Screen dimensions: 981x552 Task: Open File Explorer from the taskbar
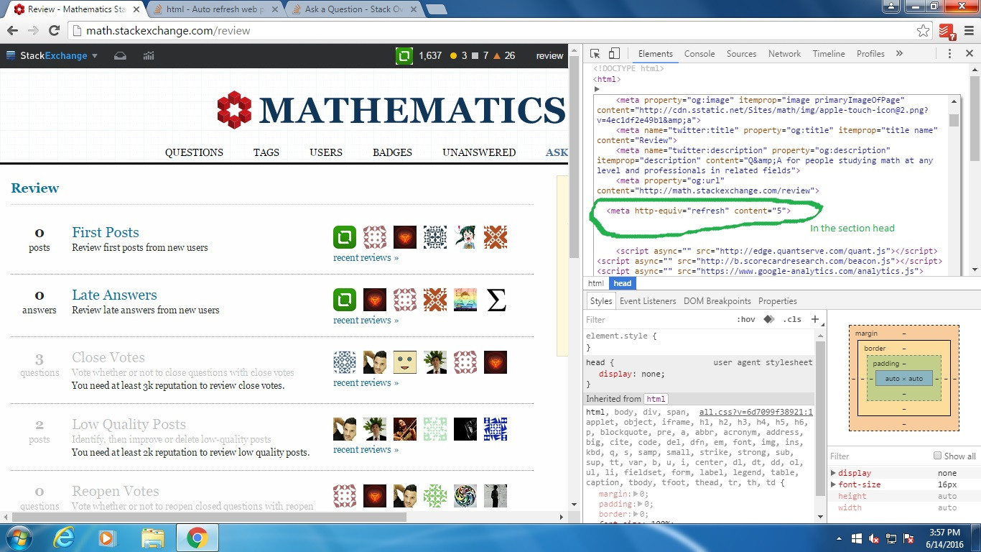click(153, 538)
